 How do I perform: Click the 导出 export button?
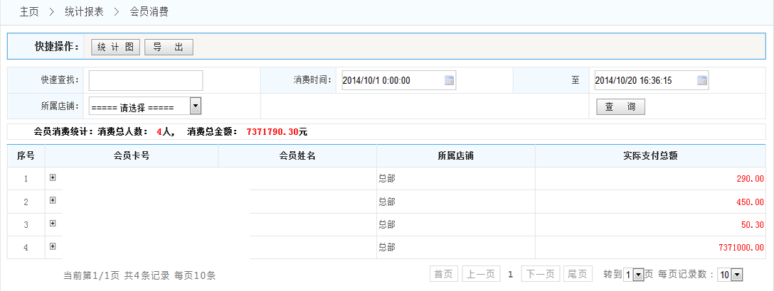[169, 47]
